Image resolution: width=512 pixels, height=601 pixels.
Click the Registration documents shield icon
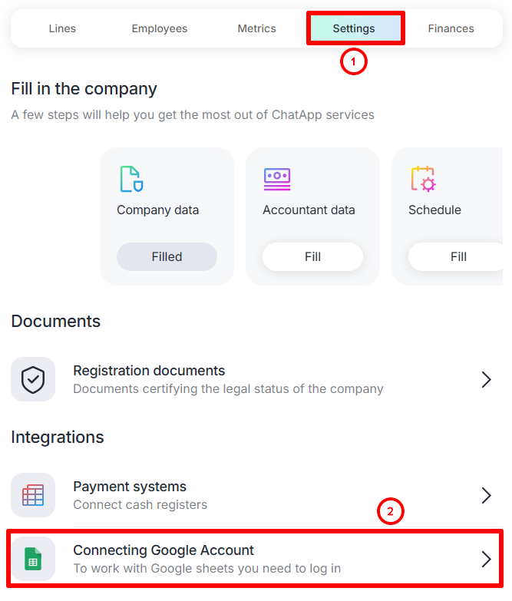(33, 379)
